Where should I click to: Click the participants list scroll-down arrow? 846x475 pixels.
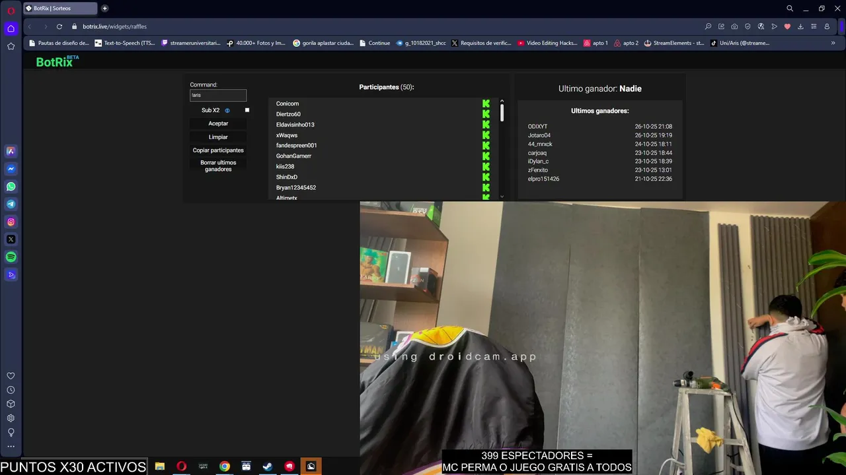click(502, 196)
